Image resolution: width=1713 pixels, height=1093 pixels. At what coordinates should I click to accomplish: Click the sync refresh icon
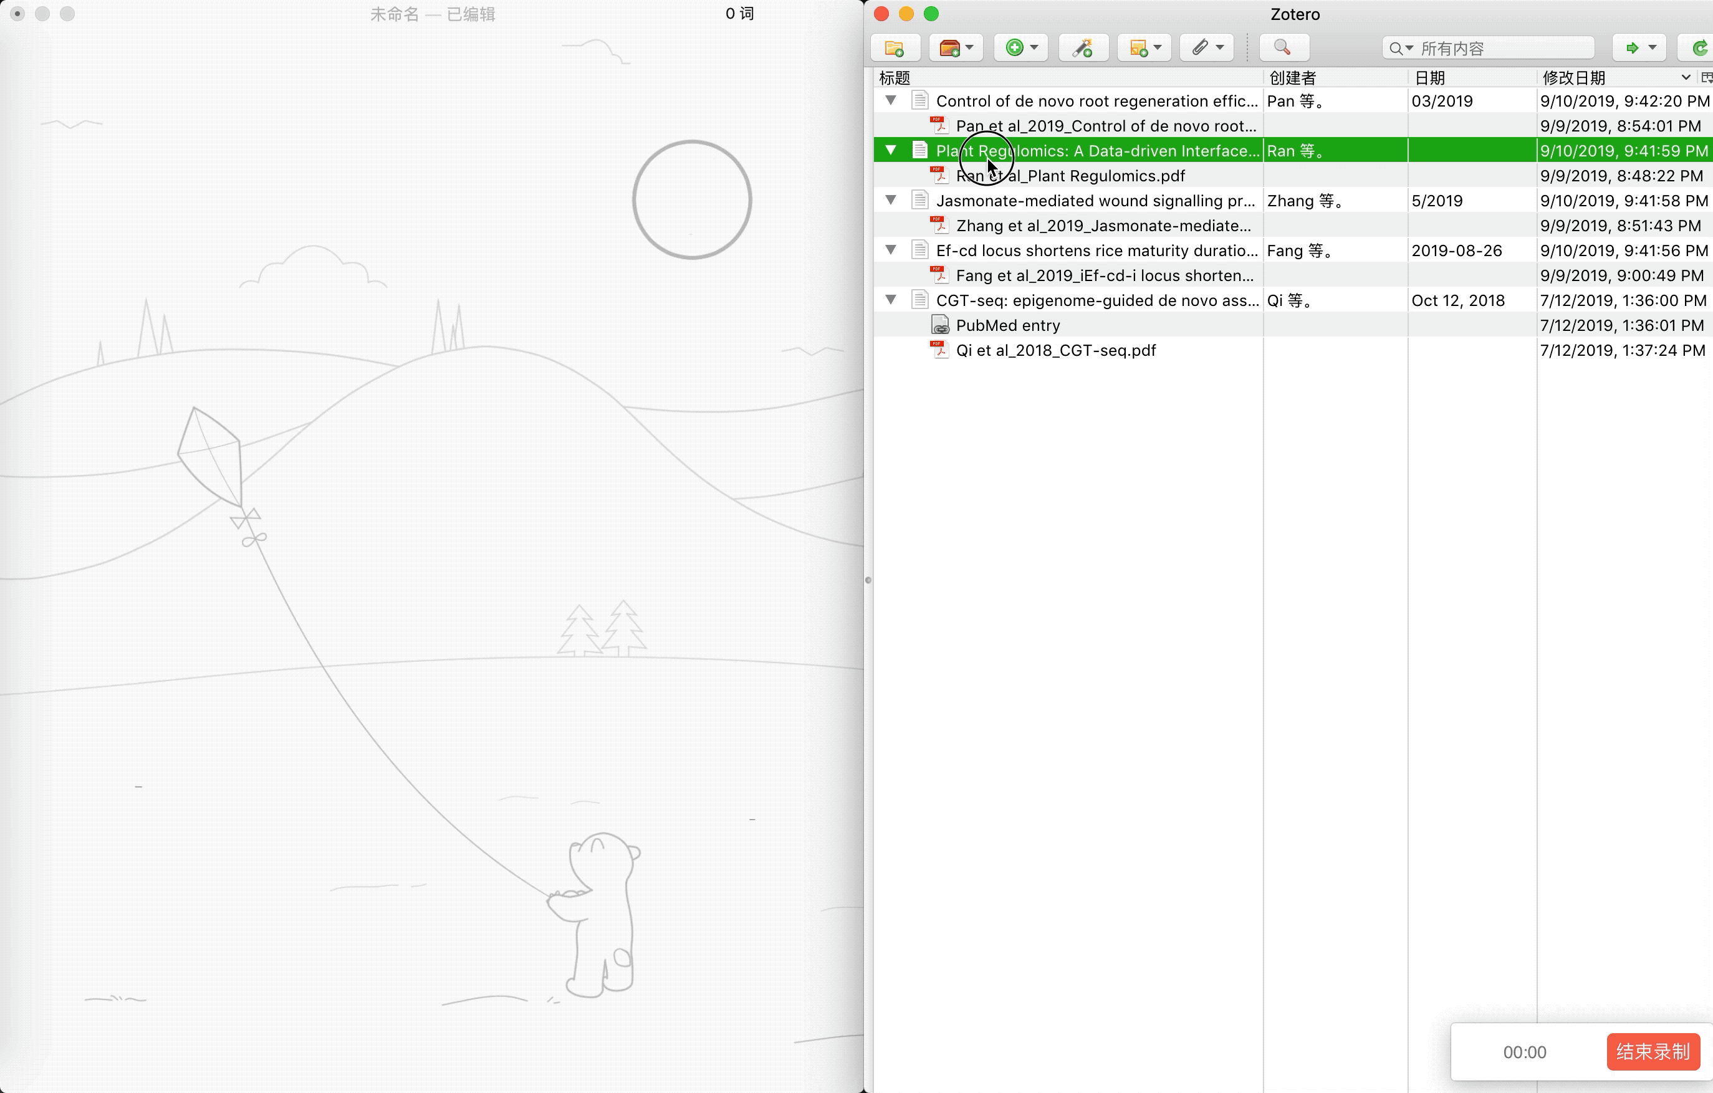click(x=1699, y=47)
